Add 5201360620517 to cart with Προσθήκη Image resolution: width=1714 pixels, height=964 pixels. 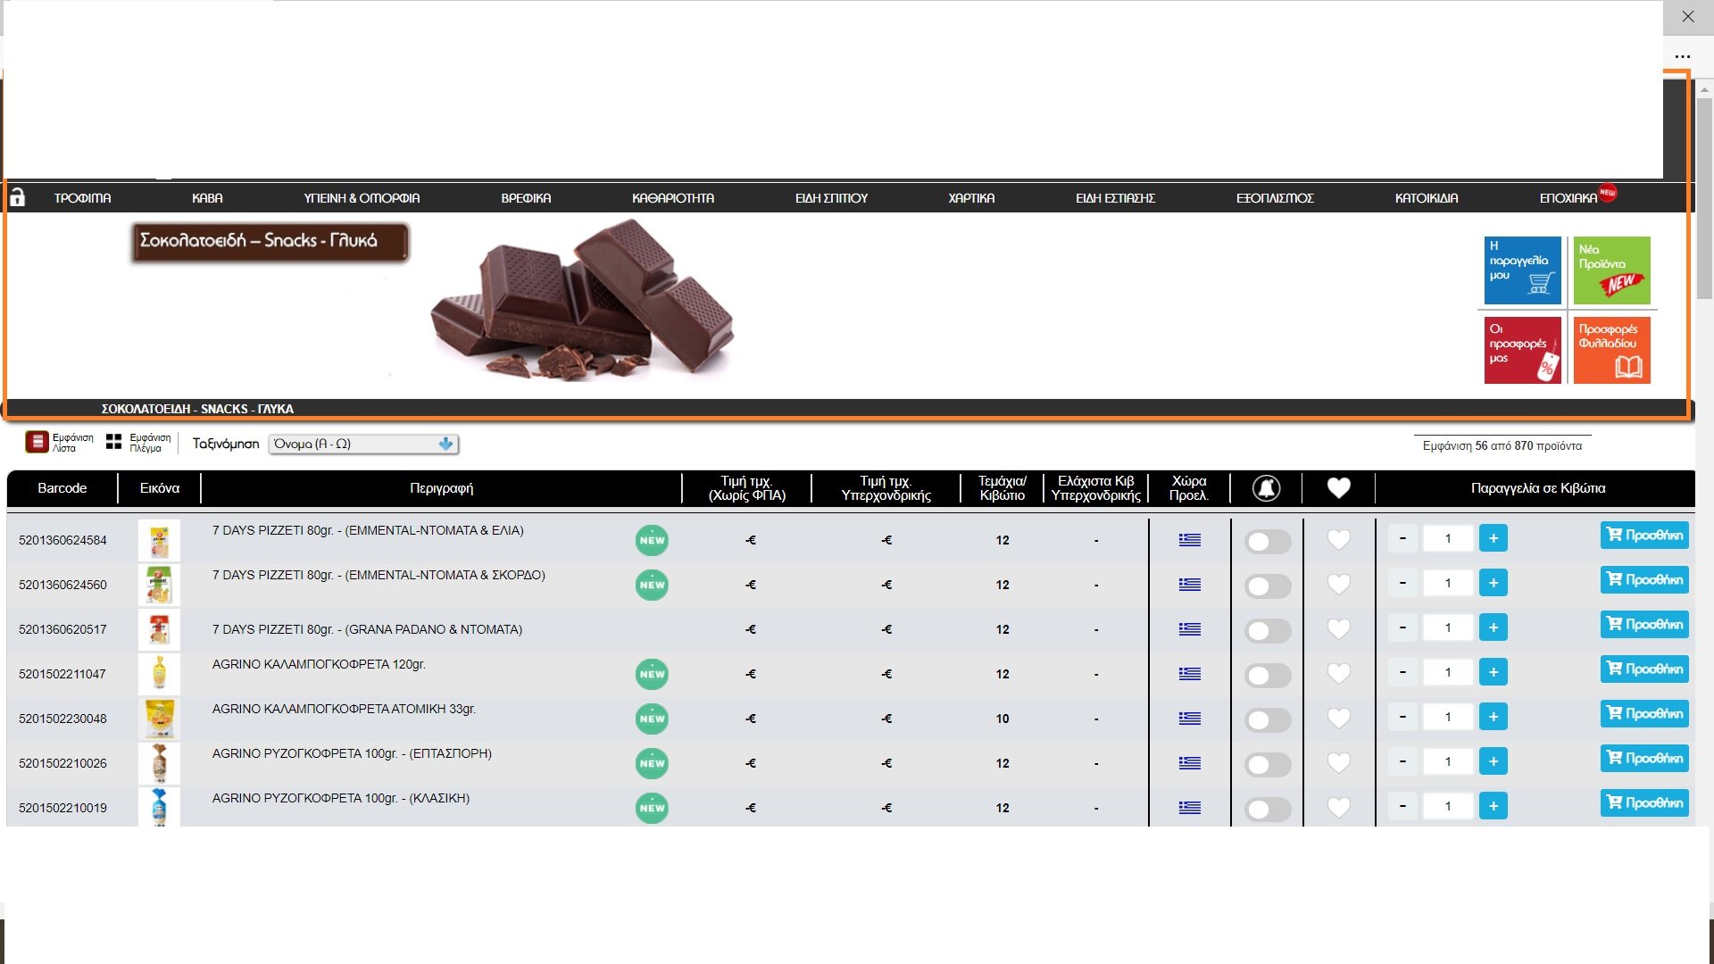tap(1644, 625)
